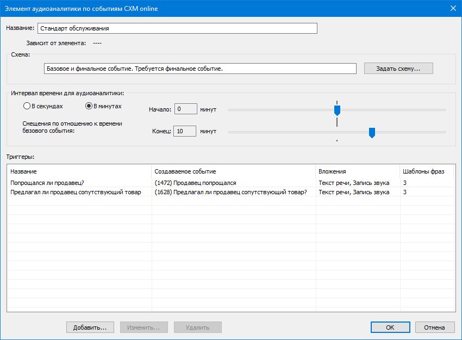The width and height of the screenshot is (462, 340).
Task: Click the schema description text field
Action: (x=199, y=69)
